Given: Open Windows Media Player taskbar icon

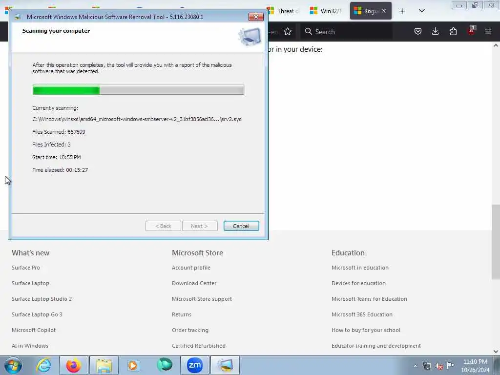Looking at the screenshot, I should point(133,365).
